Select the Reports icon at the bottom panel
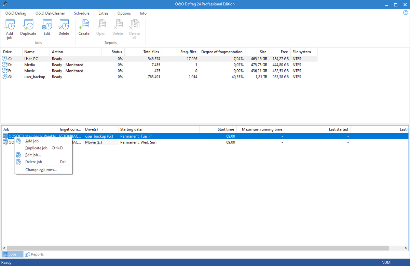The height and width of the screenshot is (266, 410). [x=27, y=254]
